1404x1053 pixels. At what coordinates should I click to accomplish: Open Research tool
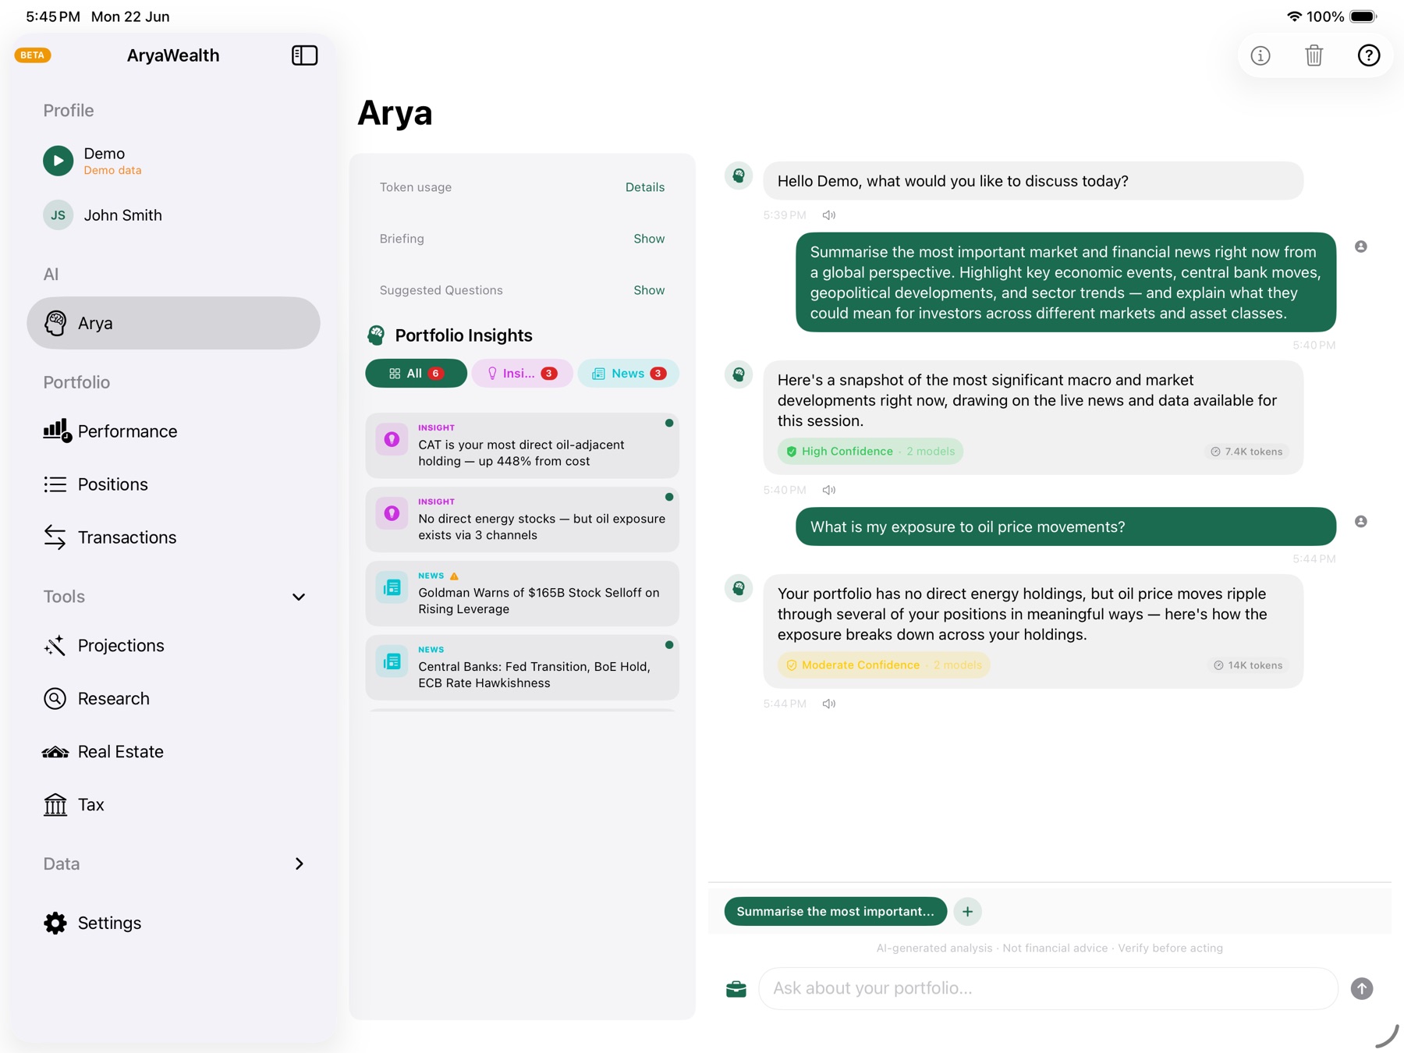coord(173,699)
